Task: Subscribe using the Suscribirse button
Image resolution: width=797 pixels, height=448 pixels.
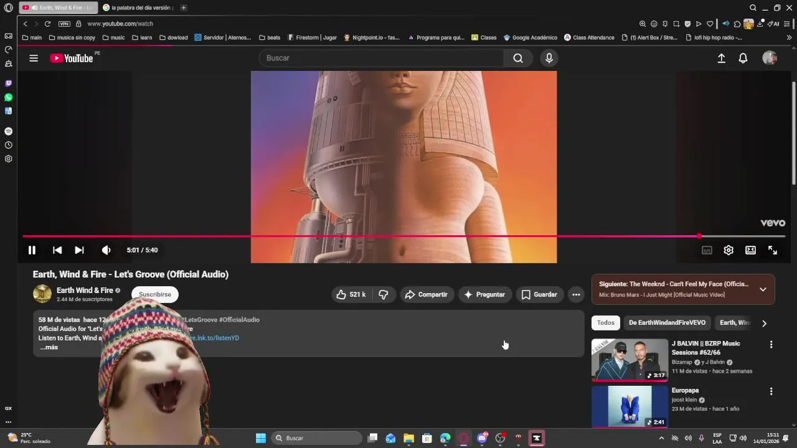Action: coord(154,294)
